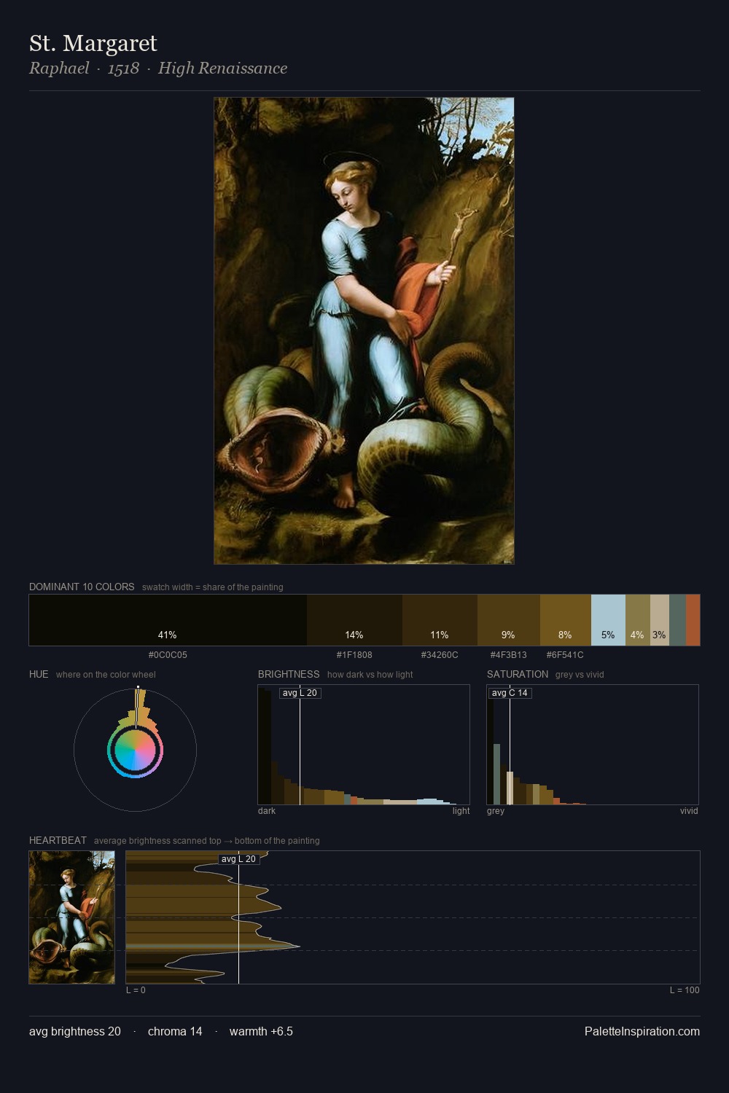Image resolution: width=729 pixels, height=1093 pixels.
Task: Click the 'HUE' section heading
Action: (39, 674)
